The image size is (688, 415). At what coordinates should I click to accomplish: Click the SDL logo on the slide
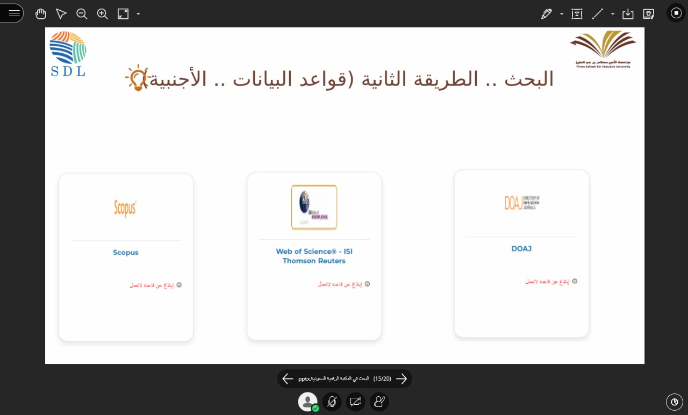pyautogui.click(x=68, y=54)
